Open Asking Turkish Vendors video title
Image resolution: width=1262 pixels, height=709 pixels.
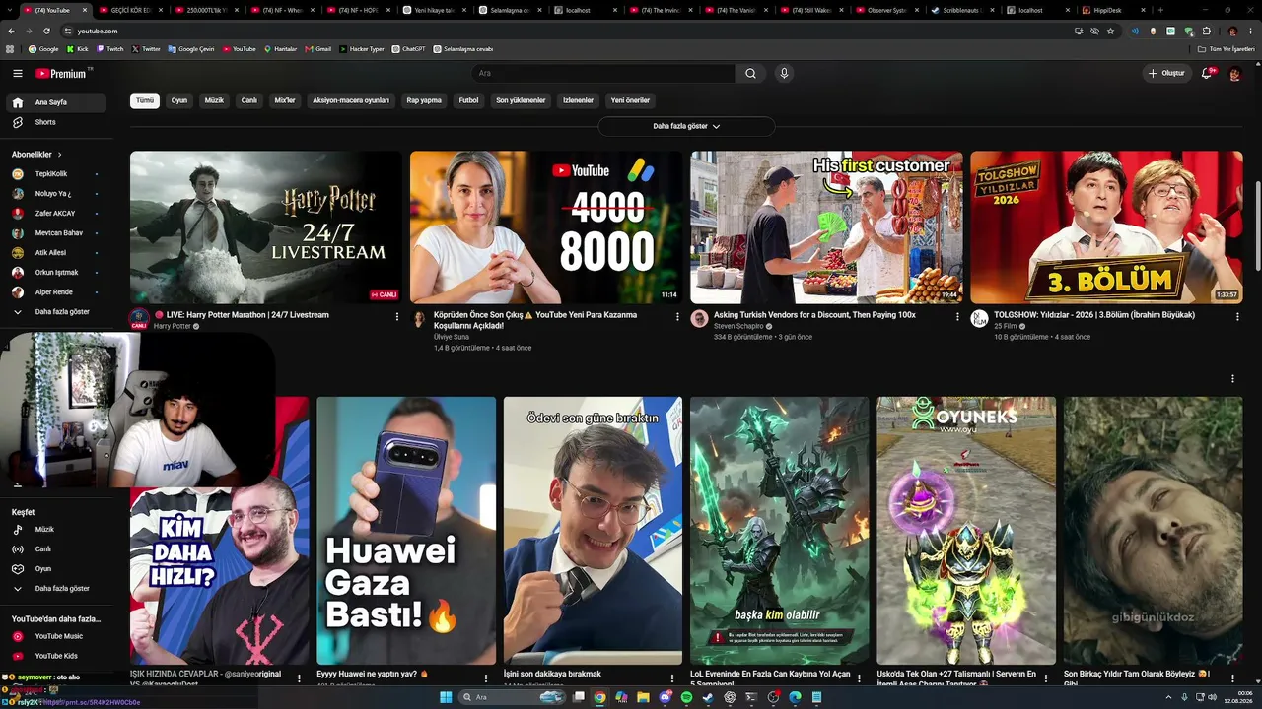[x=814, y=315]
